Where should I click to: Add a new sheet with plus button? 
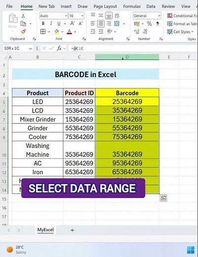[x=72, y=230]
